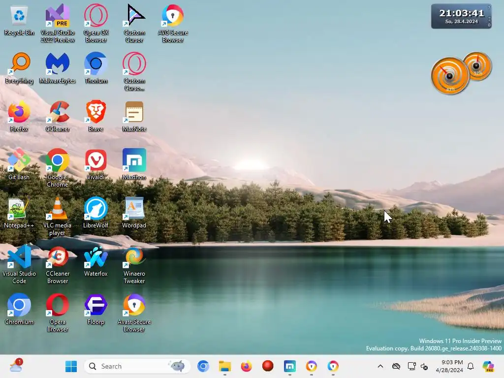
Task: Launch the Vivaldi browser shortcut
Action: click(96, 164)
